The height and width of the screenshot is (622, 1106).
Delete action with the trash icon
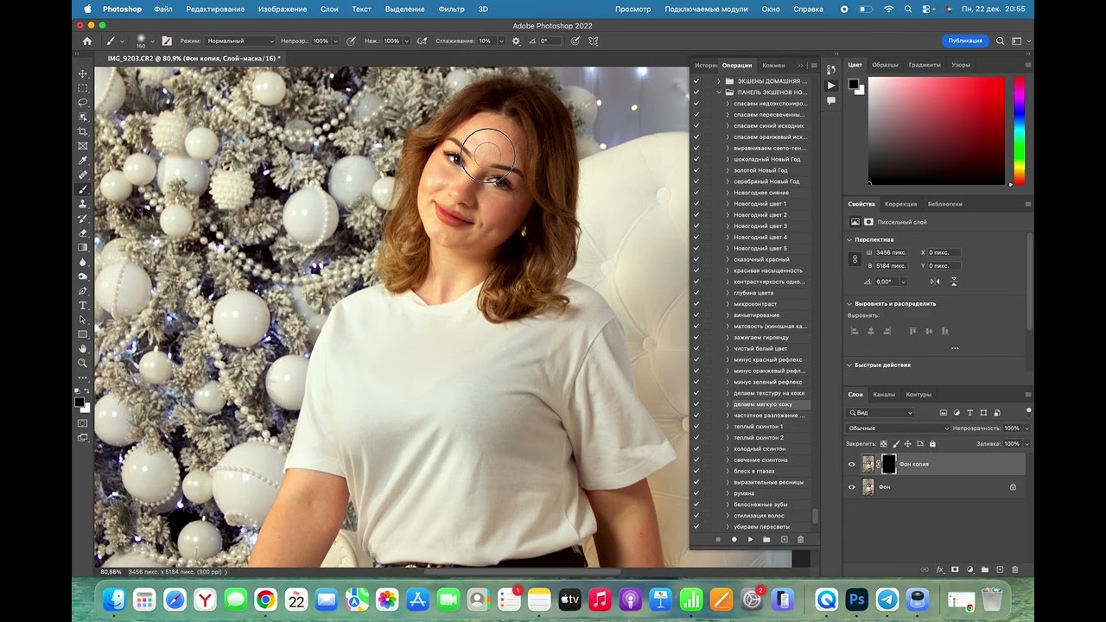coord(800,539)
